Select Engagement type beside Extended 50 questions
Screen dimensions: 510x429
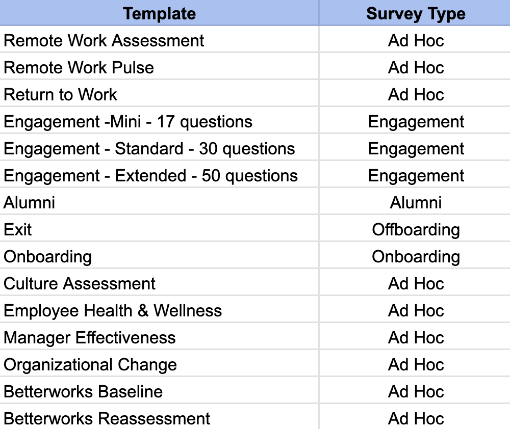tap(415, 175)
